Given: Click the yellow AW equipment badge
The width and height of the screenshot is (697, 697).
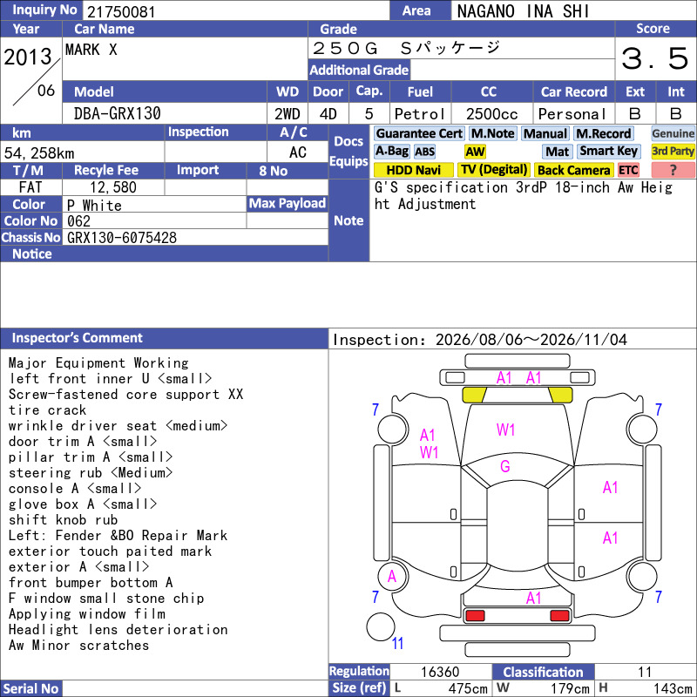Looking at the screenshot, I should click(475, 152).
